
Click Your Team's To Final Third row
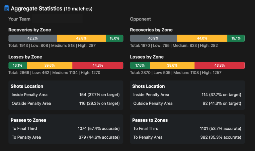click(66, 129)
